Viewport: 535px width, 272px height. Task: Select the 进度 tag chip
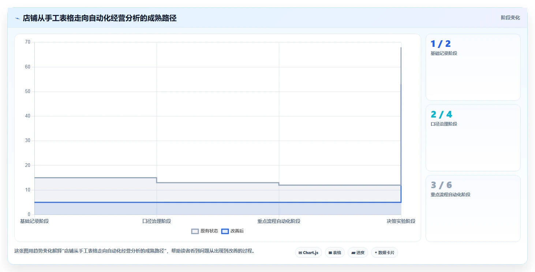pyautogui.click(x=358, y=253)
